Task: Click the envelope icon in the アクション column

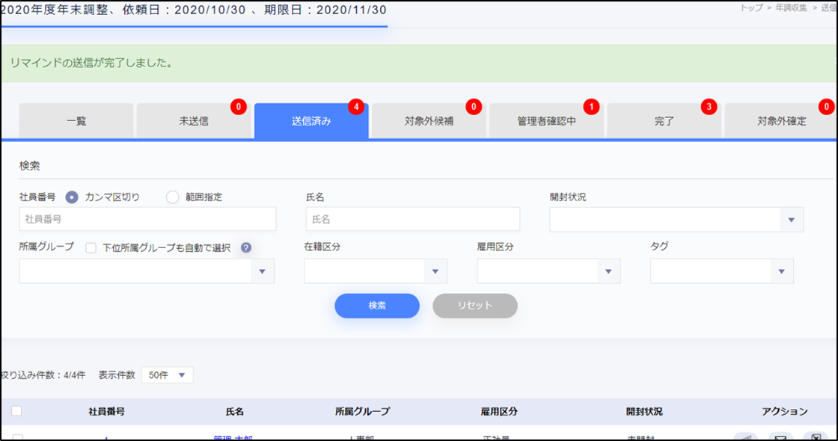Action: click(x=780, y=437)
